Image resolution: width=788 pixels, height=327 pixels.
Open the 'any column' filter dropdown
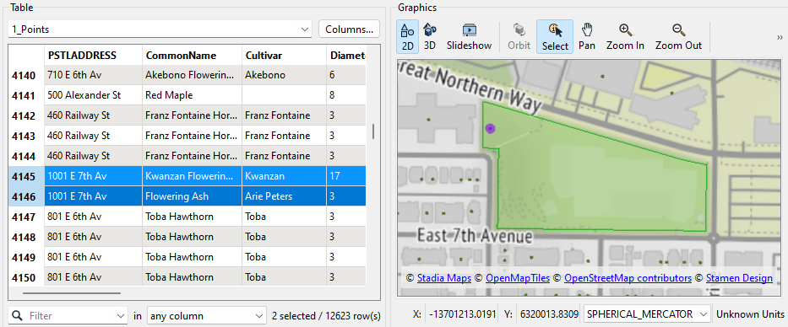[207, 316]
